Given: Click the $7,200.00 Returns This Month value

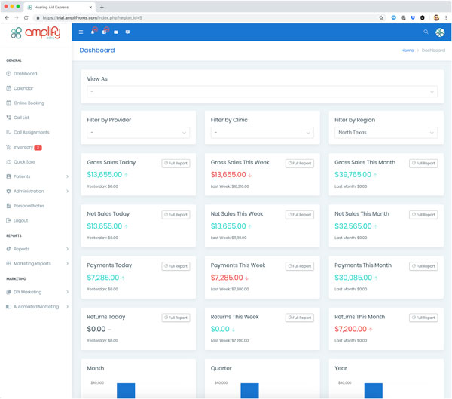Looking at the screenshot, I should 350,329.
